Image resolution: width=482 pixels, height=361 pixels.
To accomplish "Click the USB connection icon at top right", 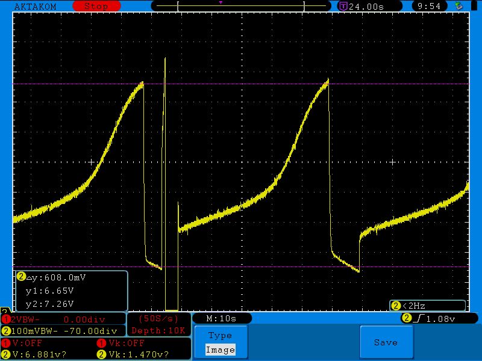I will pos(459,6).
